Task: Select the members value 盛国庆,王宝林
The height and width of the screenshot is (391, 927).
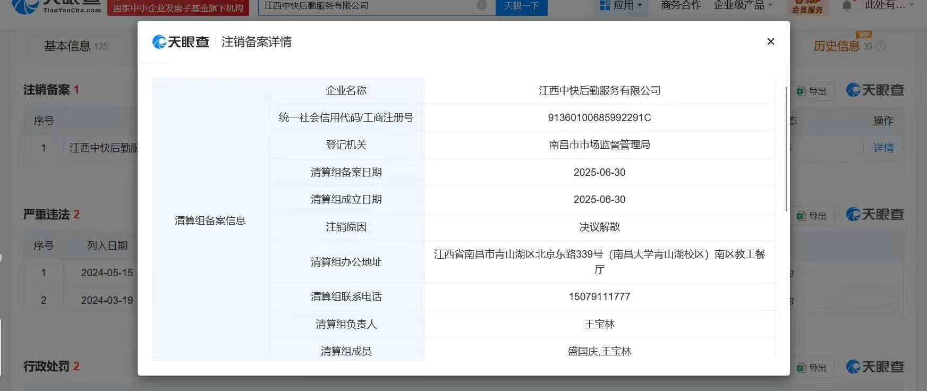Action: pyautogui.click(x=600, y=351)
